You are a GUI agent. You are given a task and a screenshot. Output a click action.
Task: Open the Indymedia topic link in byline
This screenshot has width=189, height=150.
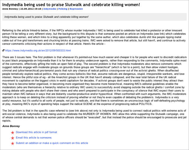(x=49, y=9)
